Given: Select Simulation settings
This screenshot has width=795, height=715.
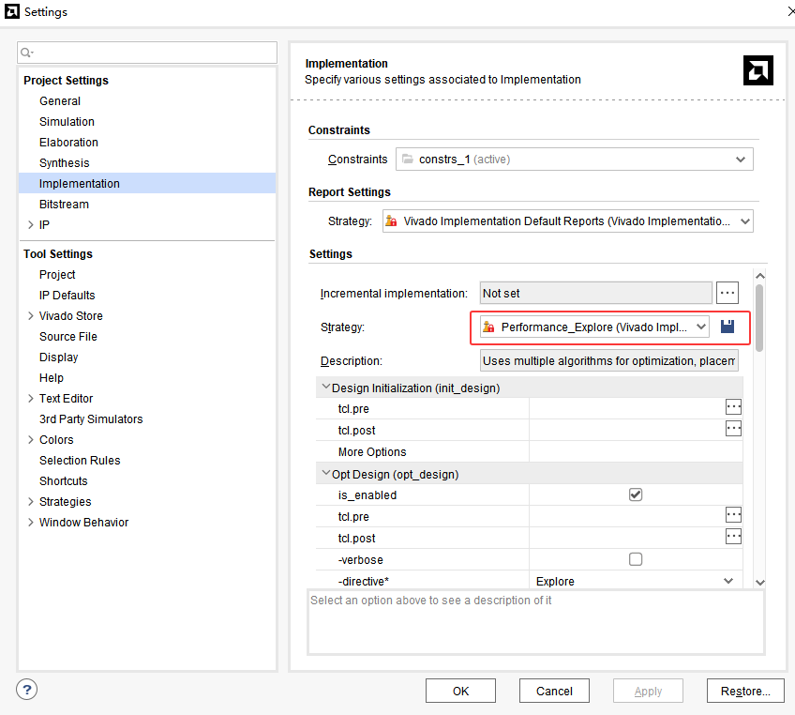Looking at the screenshot, I should [67, 122].
